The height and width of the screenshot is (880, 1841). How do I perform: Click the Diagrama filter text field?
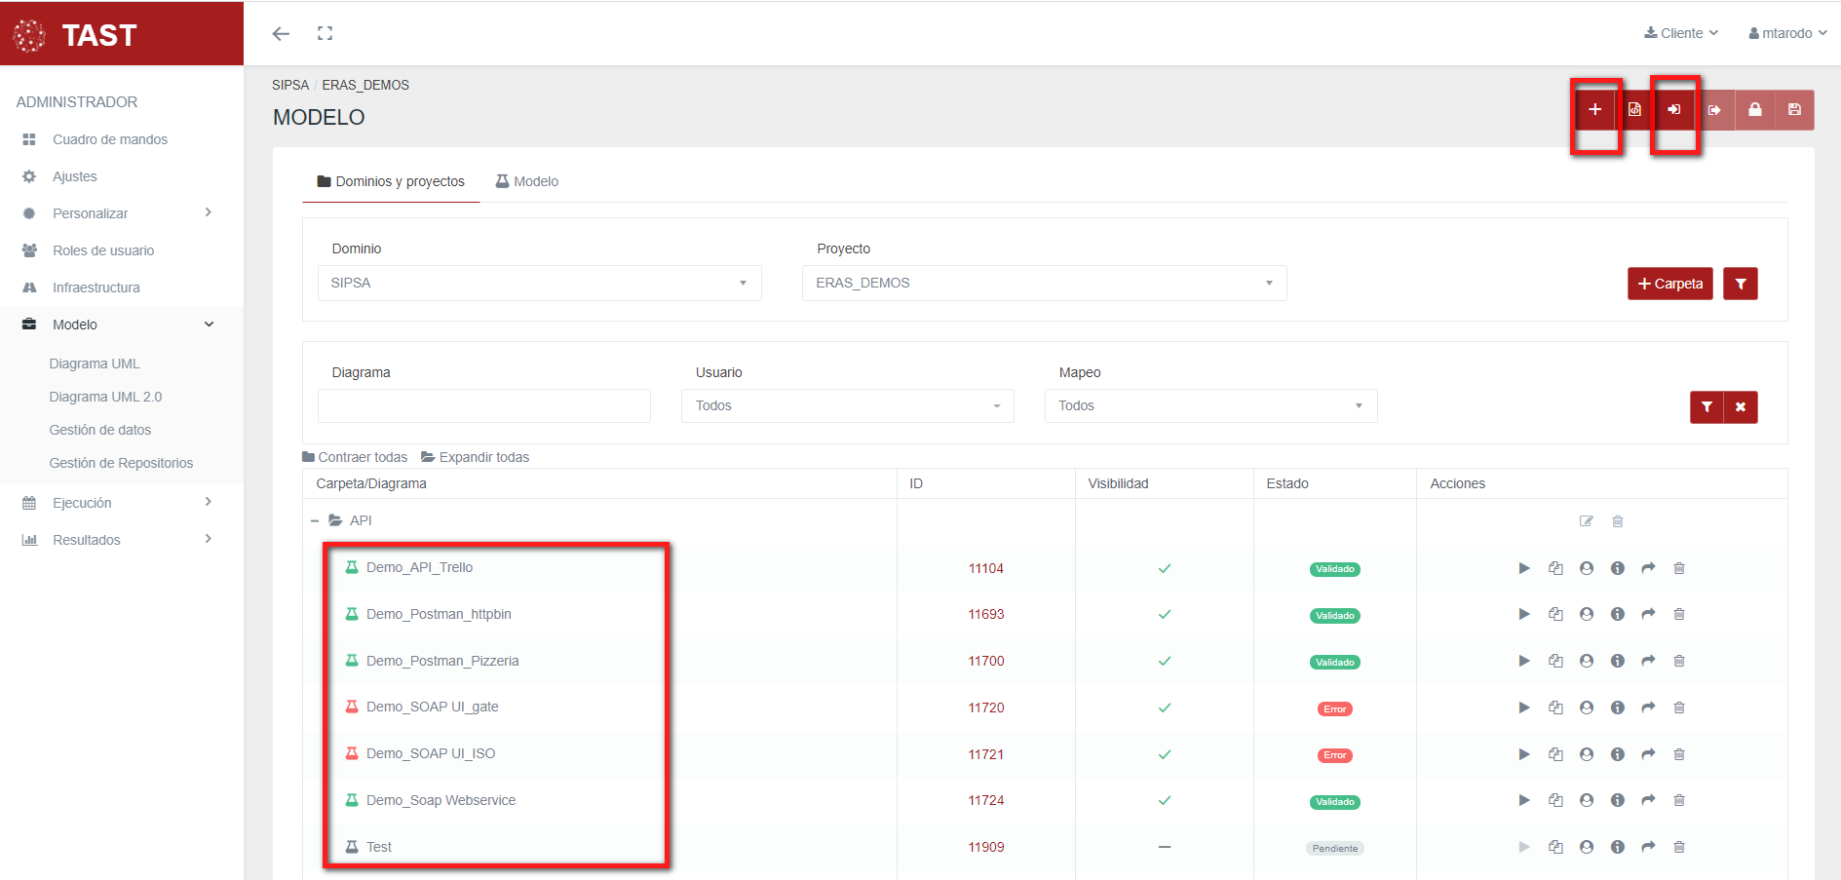(484, 406)
